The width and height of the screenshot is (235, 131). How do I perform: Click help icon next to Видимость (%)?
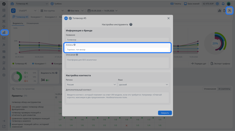point(56,73)
